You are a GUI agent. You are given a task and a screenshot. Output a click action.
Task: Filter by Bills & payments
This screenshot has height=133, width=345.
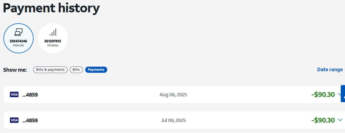click(x=50, y=70)
